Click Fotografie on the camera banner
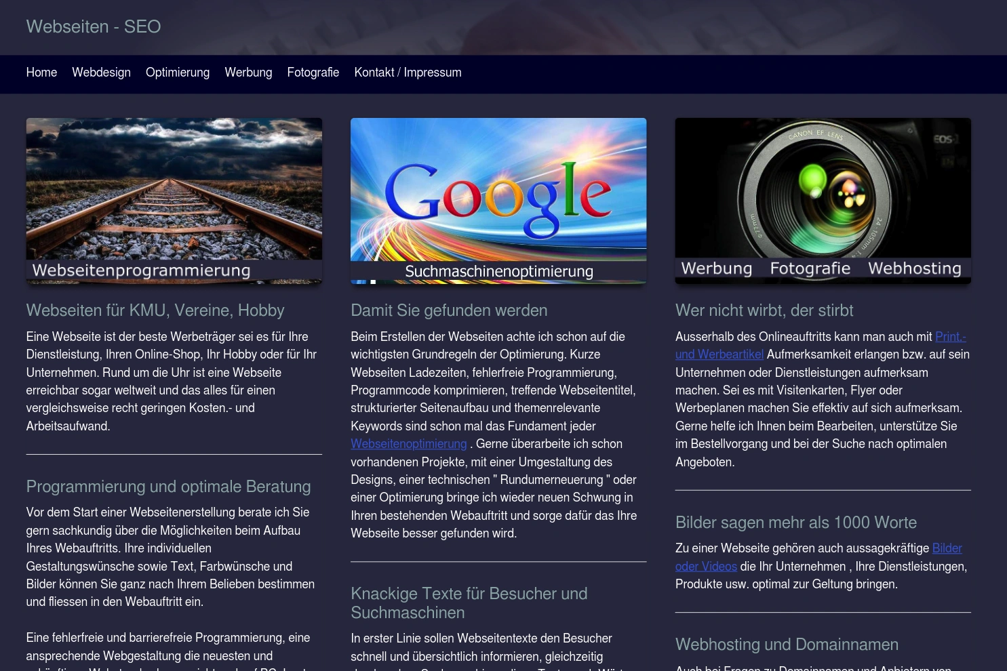Screen dimensions: 1007x671 810,268
